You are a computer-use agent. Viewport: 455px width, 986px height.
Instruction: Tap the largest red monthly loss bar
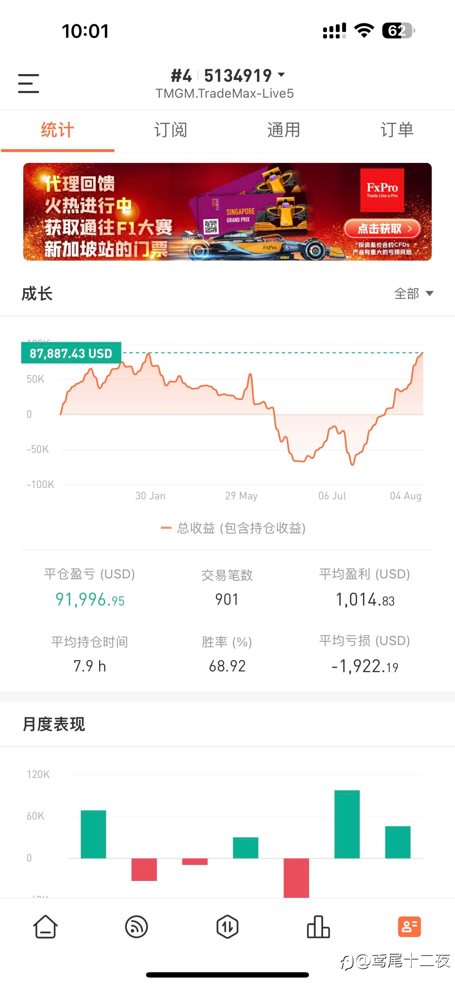pos(296,877)
